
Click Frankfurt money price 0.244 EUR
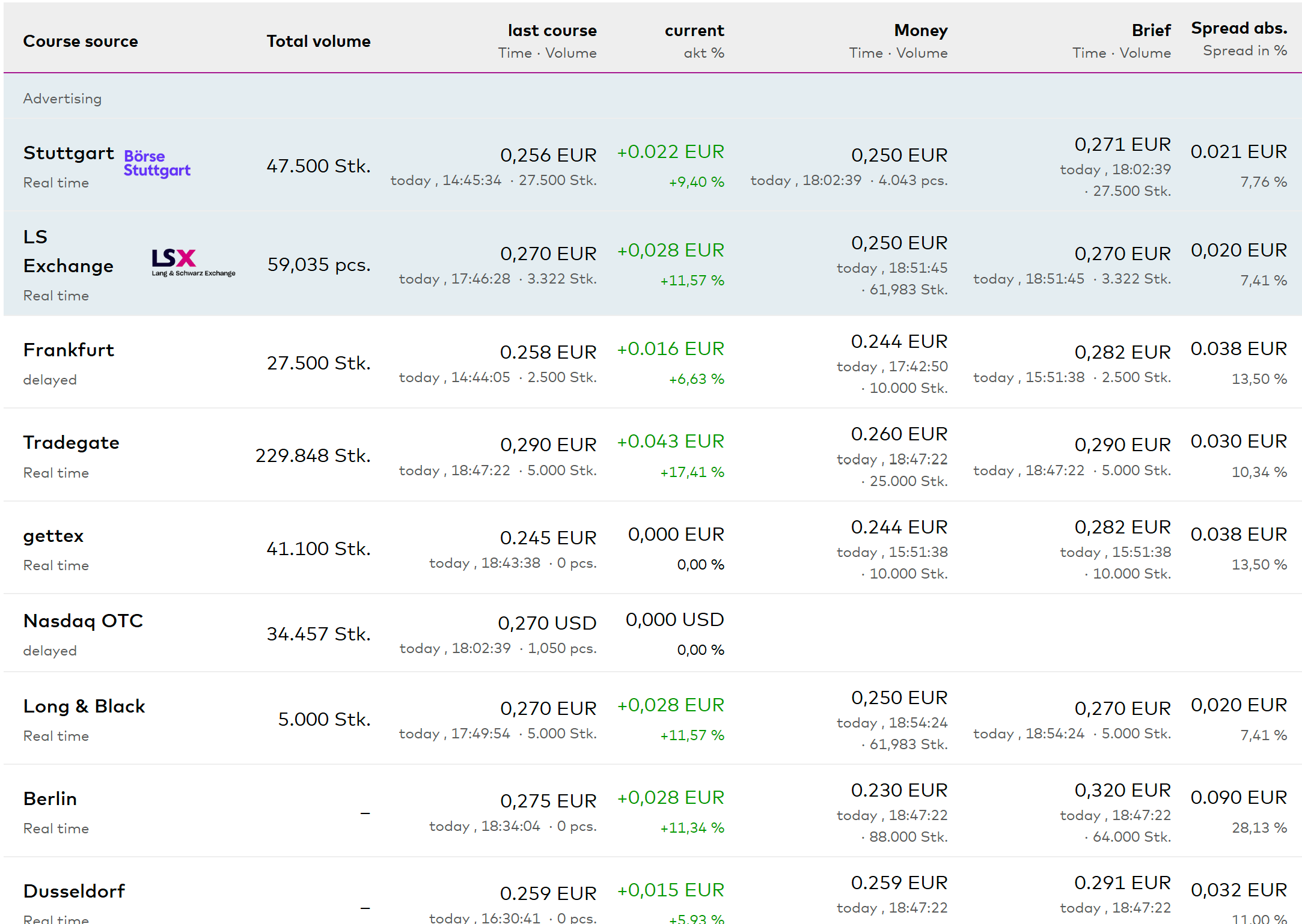click(899, 341)
